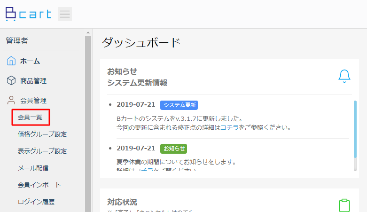Screen dimensions: 367x212
Task: Expand 商品管理 menu
Action: 33,81
